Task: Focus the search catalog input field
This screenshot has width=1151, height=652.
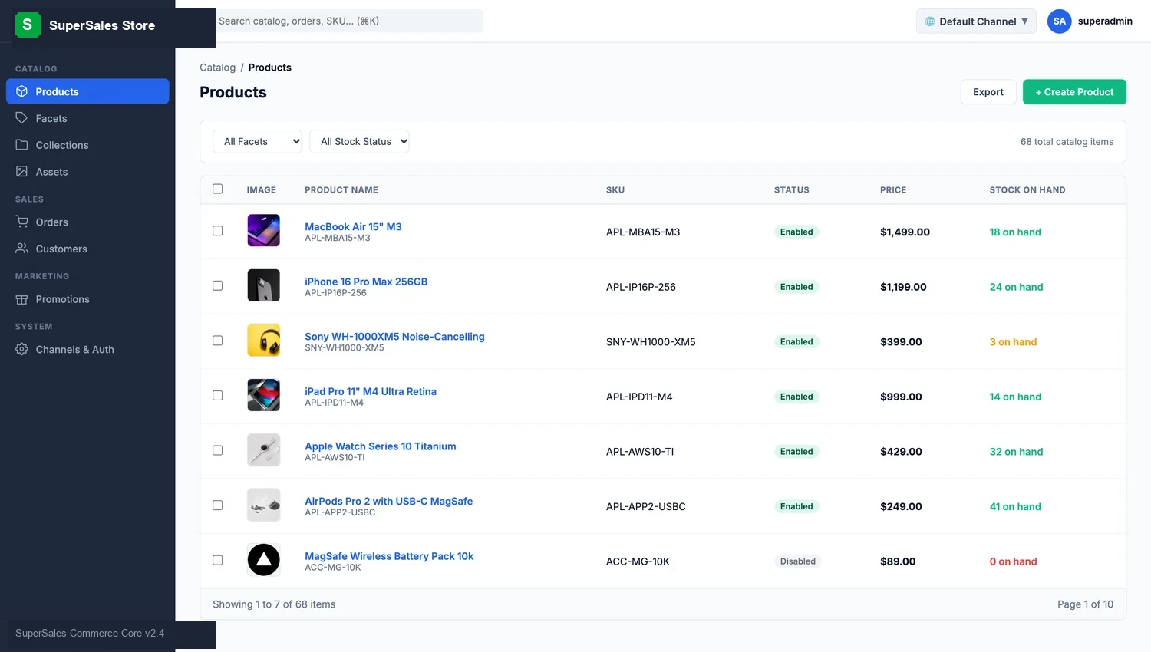Action: click(x=349, y=21)
